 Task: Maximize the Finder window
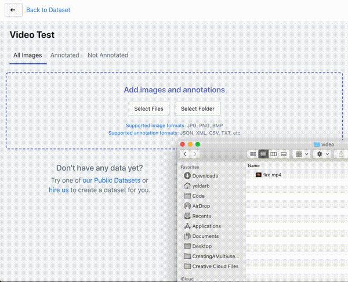pos(198,144)
